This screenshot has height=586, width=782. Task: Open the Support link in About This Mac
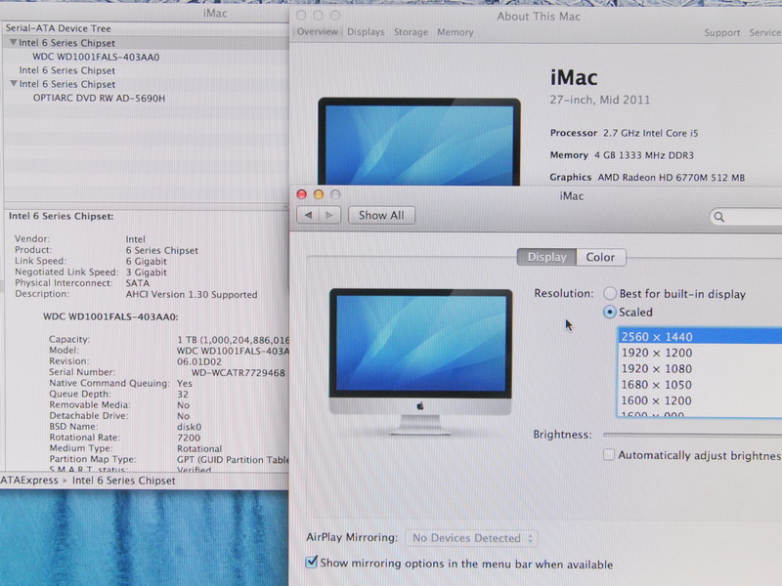coord(722,33)
